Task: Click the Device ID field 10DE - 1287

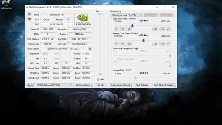Action: (x=48, y=29)
